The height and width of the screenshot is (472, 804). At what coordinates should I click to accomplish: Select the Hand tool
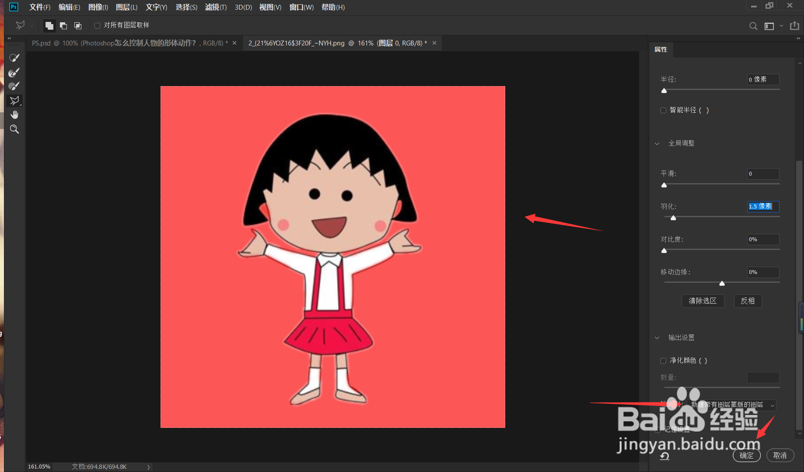coord(14,115)
